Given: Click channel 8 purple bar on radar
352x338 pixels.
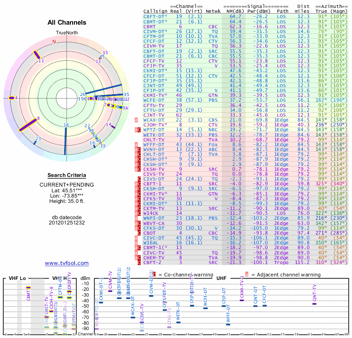Looking at the screenshot, I should point(28,125).
